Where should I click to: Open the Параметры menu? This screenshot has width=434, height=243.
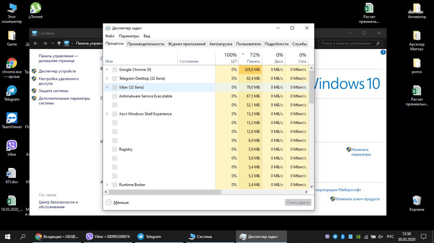click(x=129, y=36)
